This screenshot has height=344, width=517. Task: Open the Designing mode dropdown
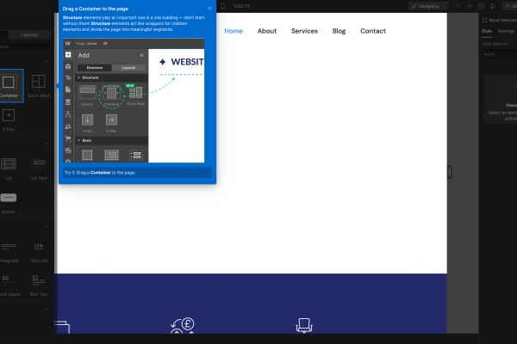428,6
